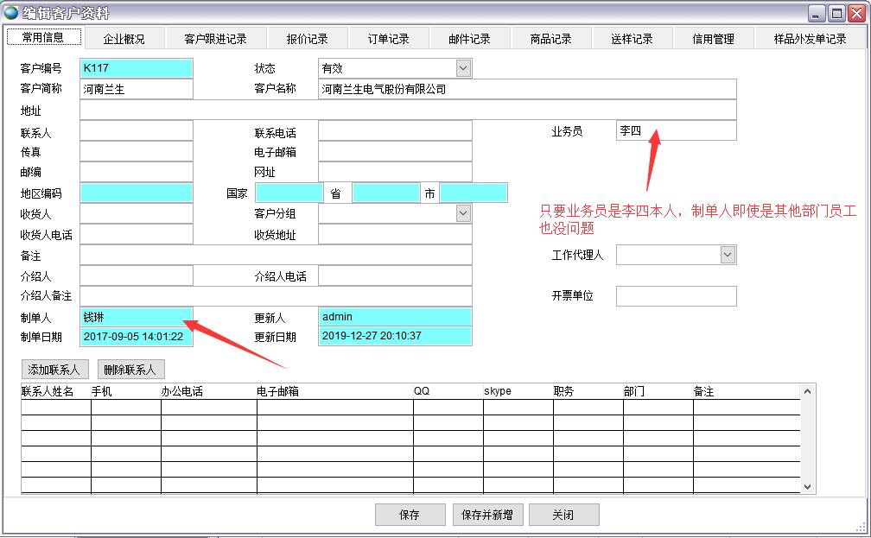The image size is (871, 538).
Task: Open the 工作代理人 dropdown
Action: (727, 255)
